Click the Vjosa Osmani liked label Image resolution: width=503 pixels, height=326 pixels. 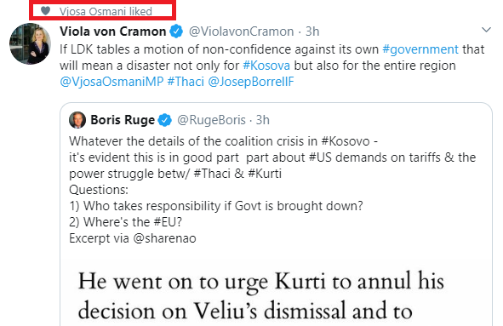(x=106, y=12)
